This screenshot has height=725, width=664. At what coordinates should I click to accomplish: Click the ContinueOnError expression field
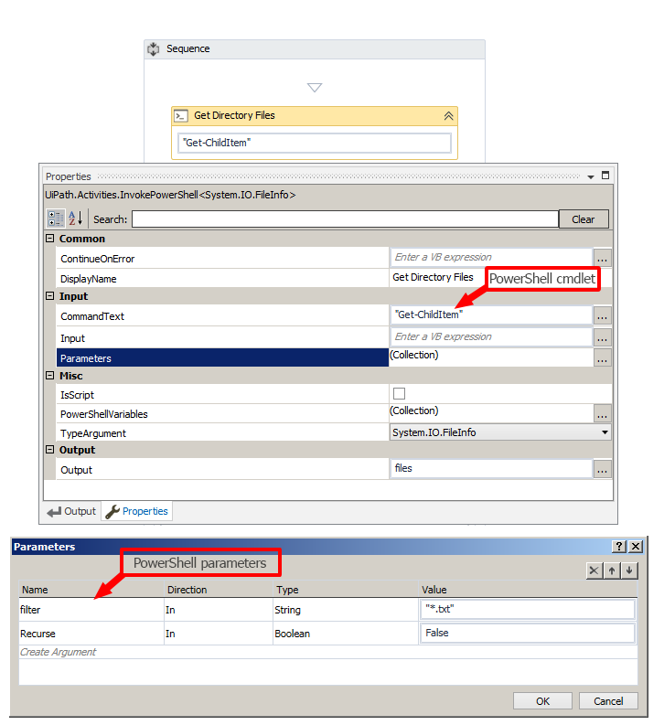pos(491,258)
